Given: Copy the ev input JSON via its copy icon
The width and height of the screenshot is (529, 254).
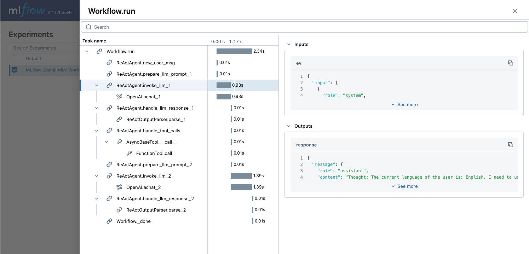Looking at the screenshot, I should point(511,63).
